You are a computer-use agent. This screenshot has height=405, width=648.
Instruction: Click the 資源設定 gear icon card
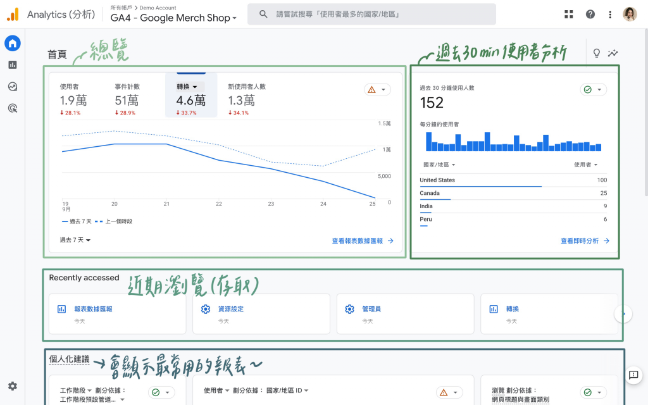pyautogui.click(x=206, y=309)
